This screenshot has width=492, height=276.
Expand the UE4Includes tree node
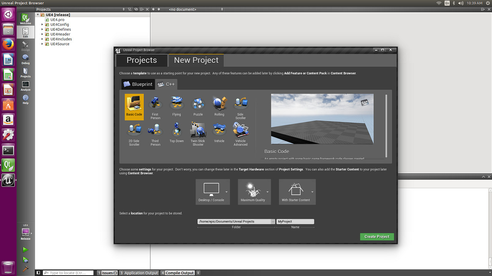coord(43,39)
